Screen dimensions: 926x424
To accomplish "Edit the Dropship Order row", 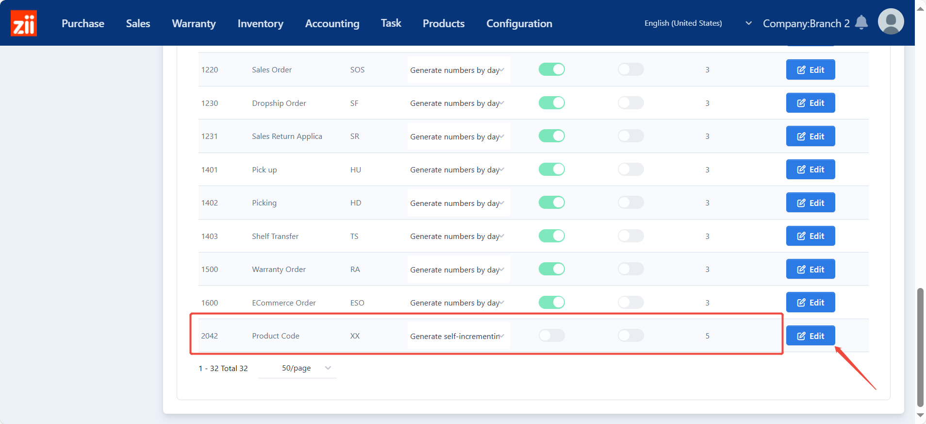I will (810, 103).
